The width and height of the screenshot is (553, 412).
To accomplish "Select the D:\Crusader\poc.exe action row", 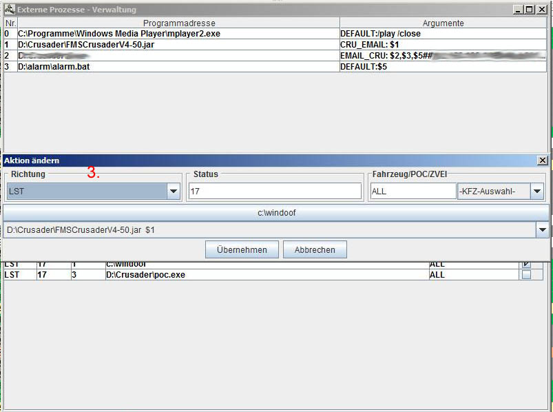I will click(x=265, y=275).
